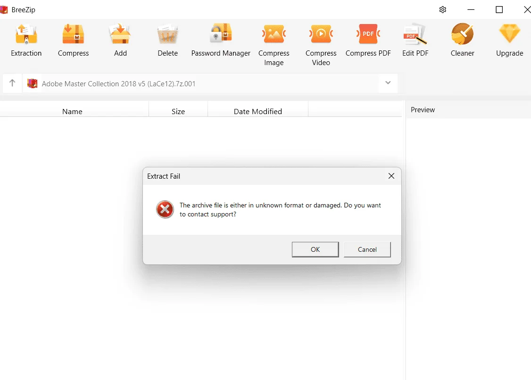
Task: Confirm with OK in Extract Fail dialog
Action: click(315, 249)
